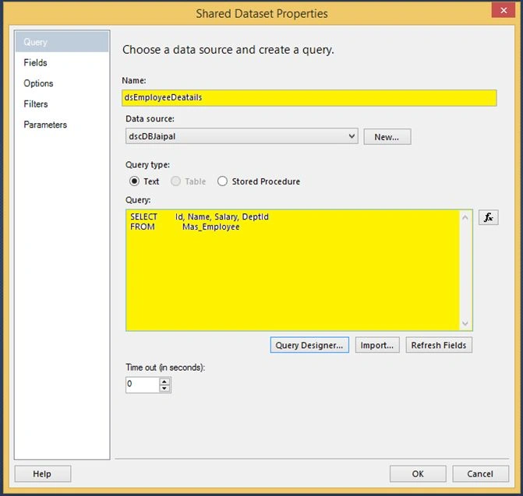Screen dimensions: 523x496
Task: Confirm with the OK button
Action: coord(418,473)
